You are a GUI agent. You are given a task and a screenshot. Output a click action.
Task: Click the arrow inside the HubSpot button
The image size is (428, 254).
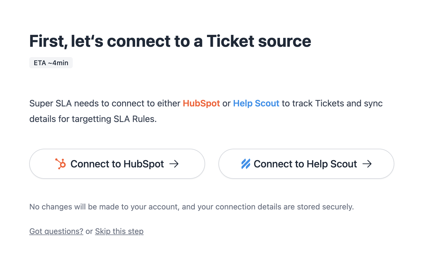(174, 164)
